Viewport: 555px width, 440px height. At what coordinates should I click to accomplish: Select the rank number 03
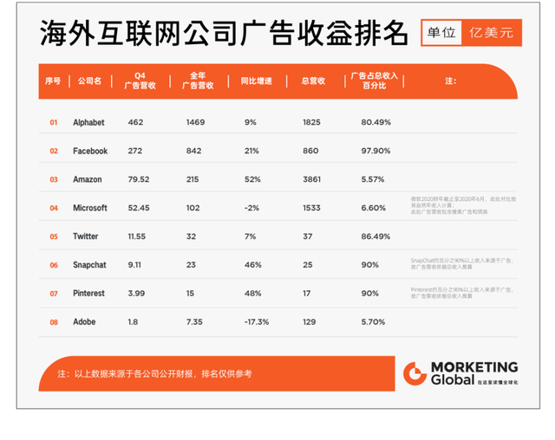point(54,179)
